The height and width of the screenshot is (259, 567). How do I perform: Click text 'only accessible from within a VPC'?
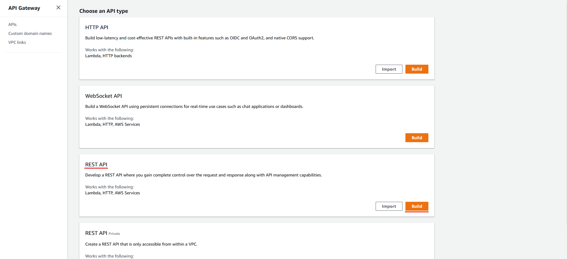coord(165,244)
